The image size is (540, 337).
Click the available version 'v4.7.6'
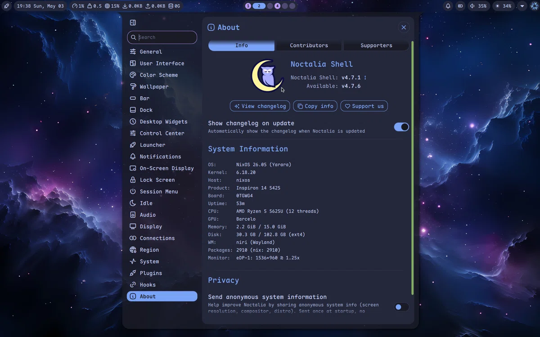tap(351, 86)
